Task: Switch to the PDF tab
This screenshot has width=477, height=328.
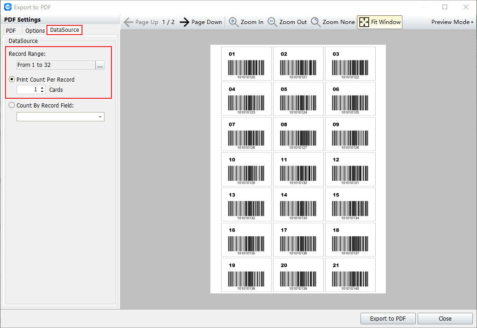Action: point(11,30)
